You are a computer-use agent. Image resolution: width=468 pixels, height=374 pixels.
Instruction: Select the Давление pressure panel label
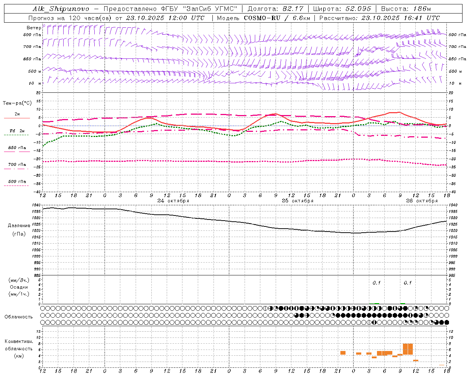[x=19, y=226]
